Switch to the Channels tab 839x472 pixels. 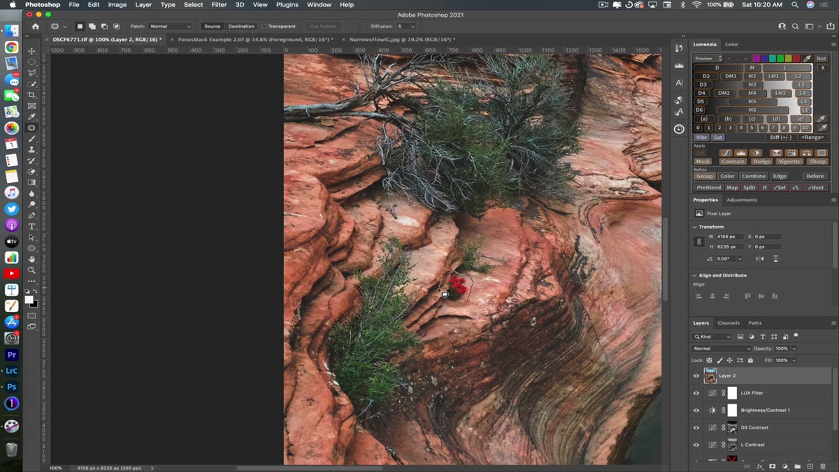[729, 323]
